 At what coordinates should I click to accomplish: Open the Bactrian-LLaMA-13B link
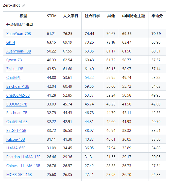(x=23, y=157)
